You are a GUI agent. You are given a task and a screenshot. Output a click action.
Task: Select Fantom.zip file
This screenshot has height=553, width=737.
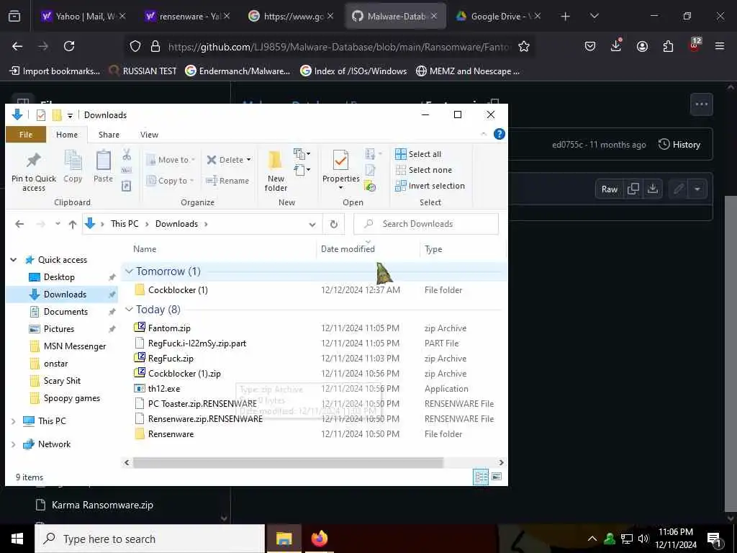pos(169,328)
